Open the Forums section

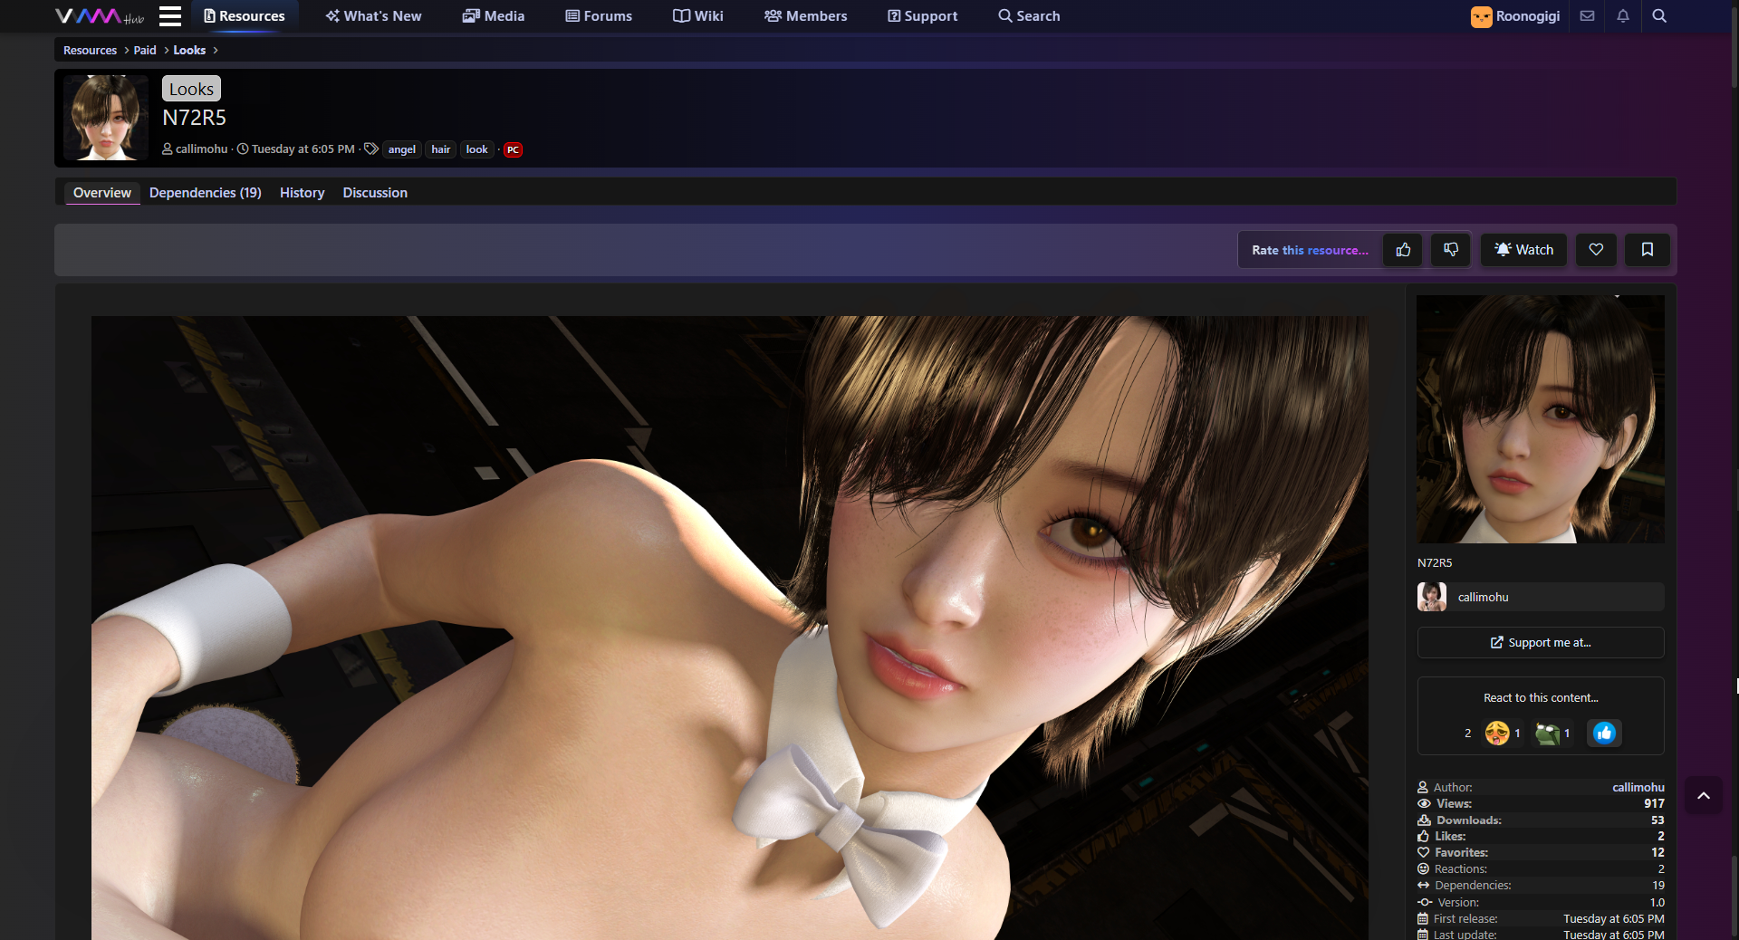coord(599,16)
